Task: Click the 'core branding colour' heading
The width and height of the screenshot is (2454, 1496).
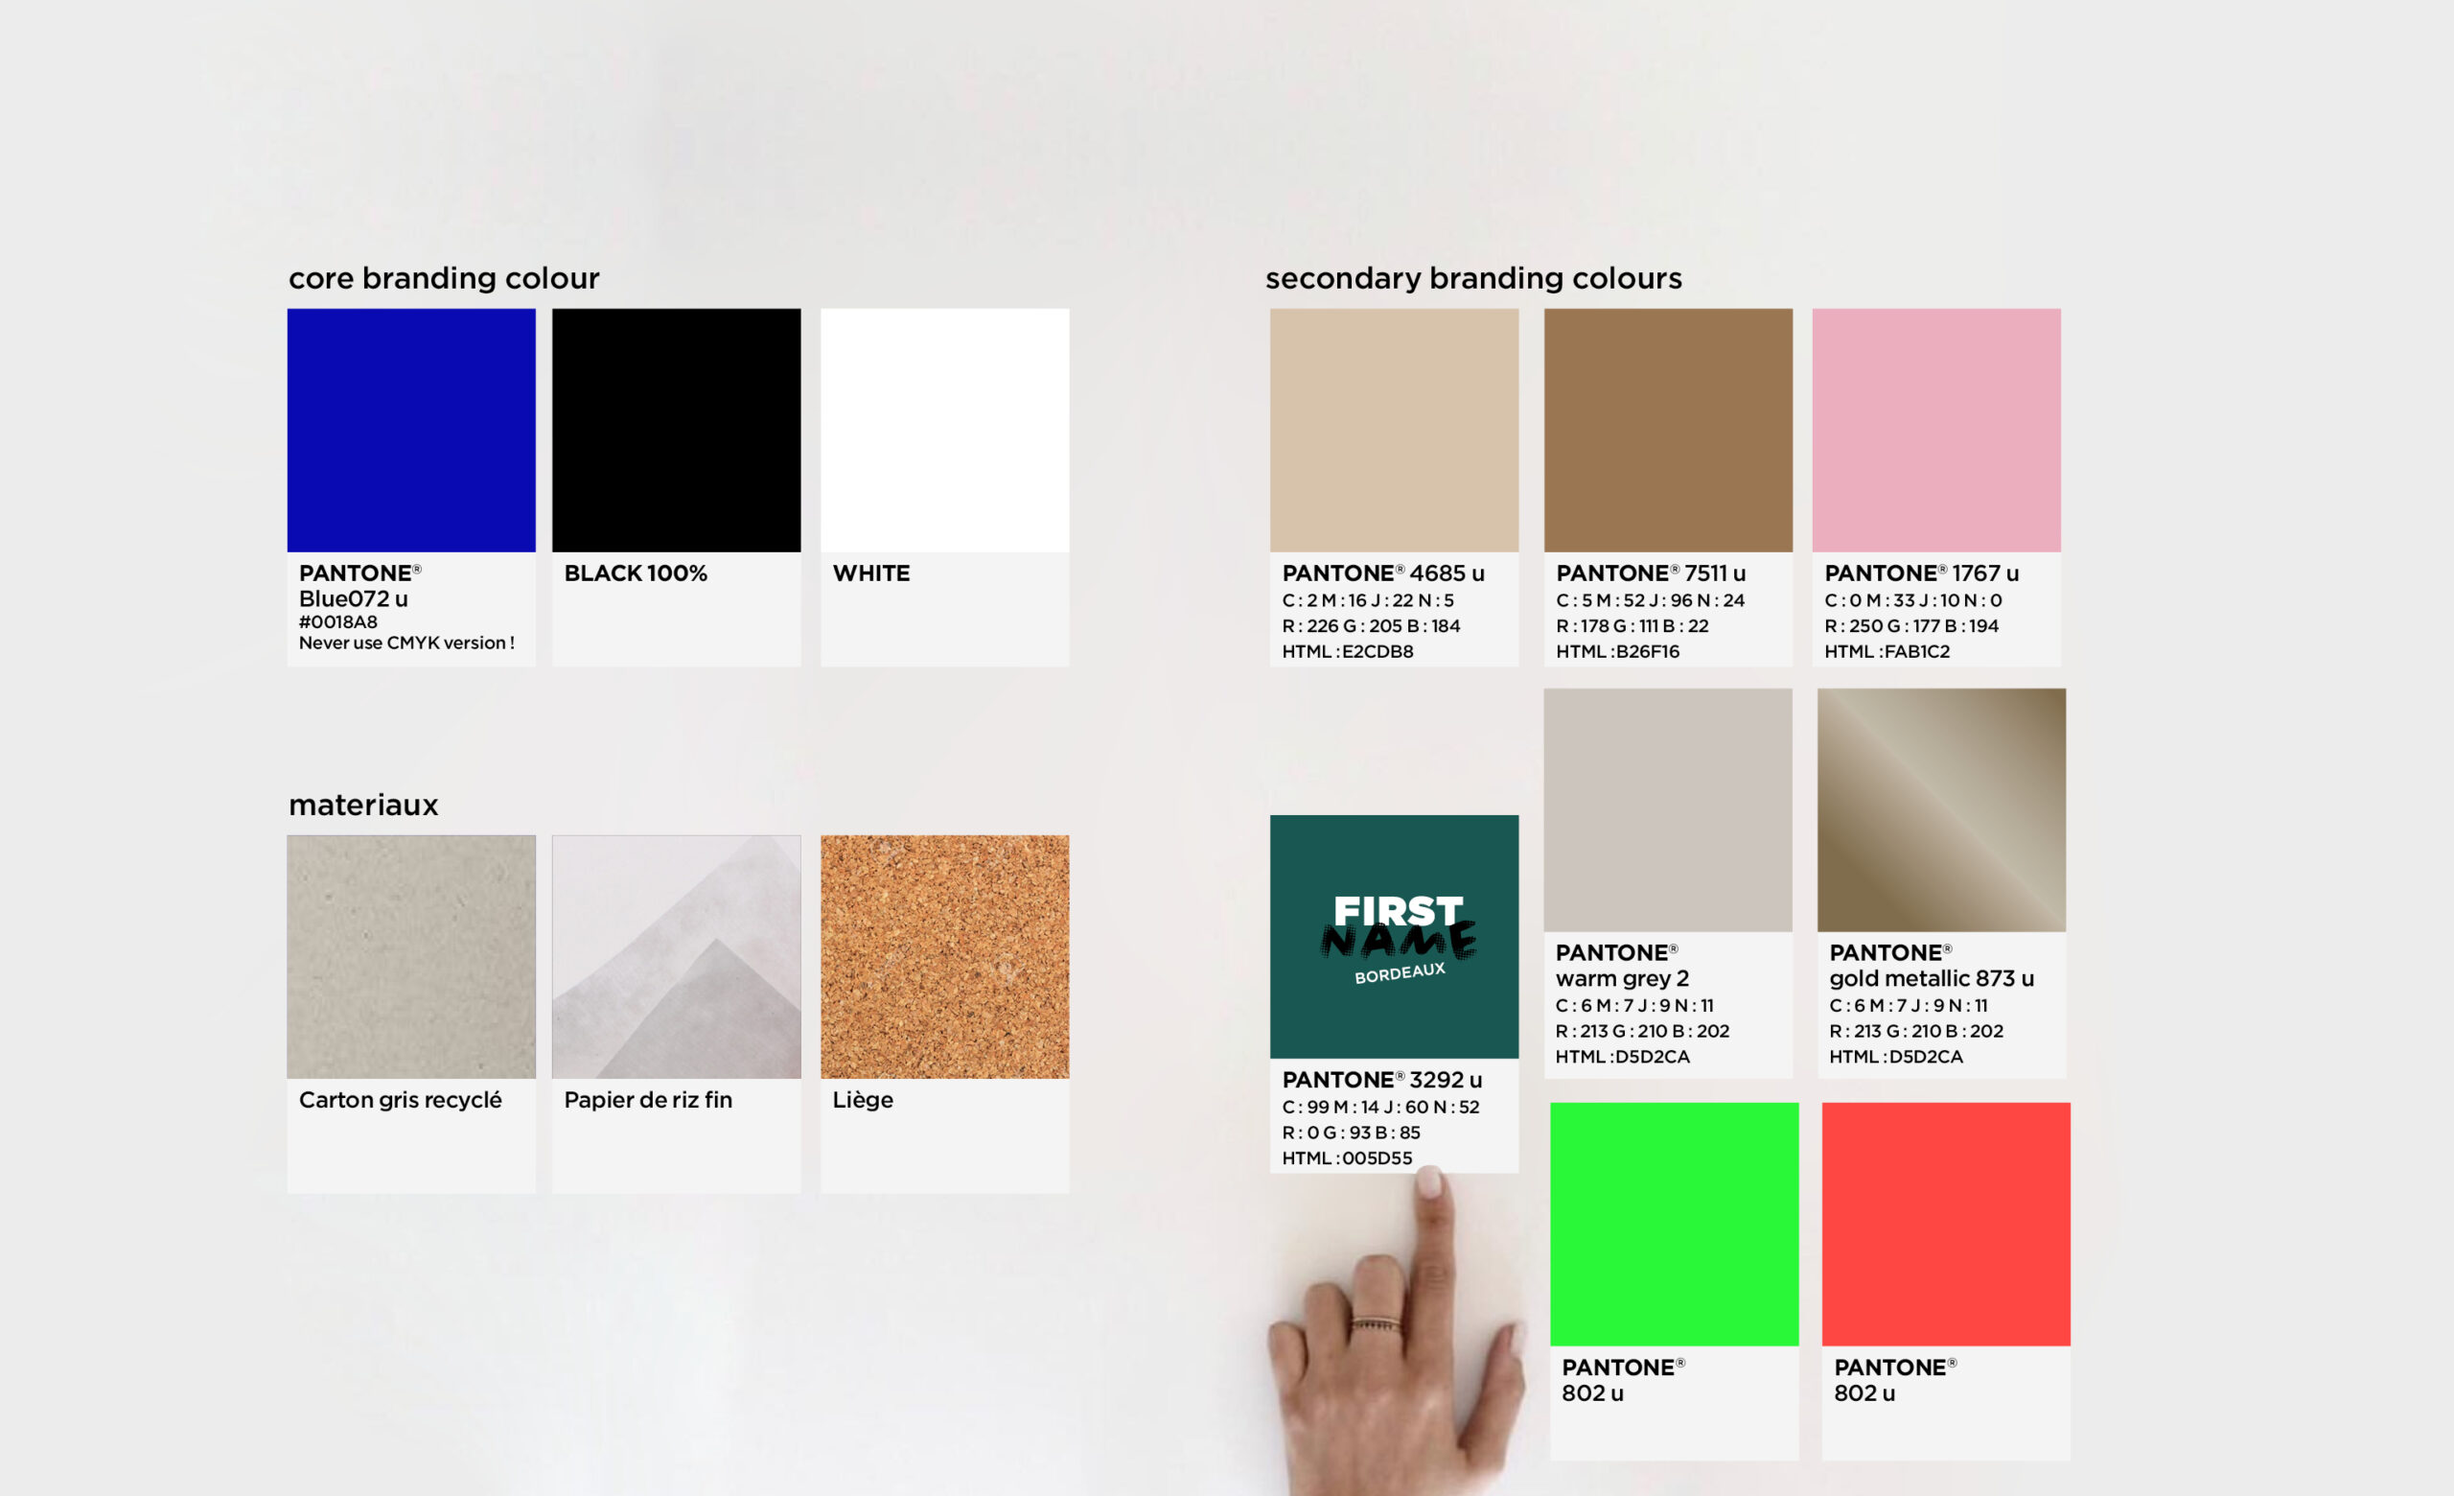Action: click(x=444, y=278)
